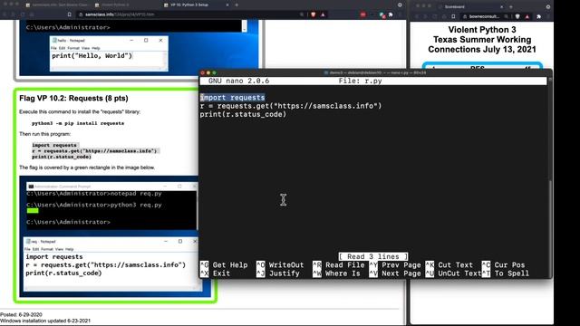Click 'Windows installation updated 6-23-2021' text
580x326 pixels.
(45, 321)
